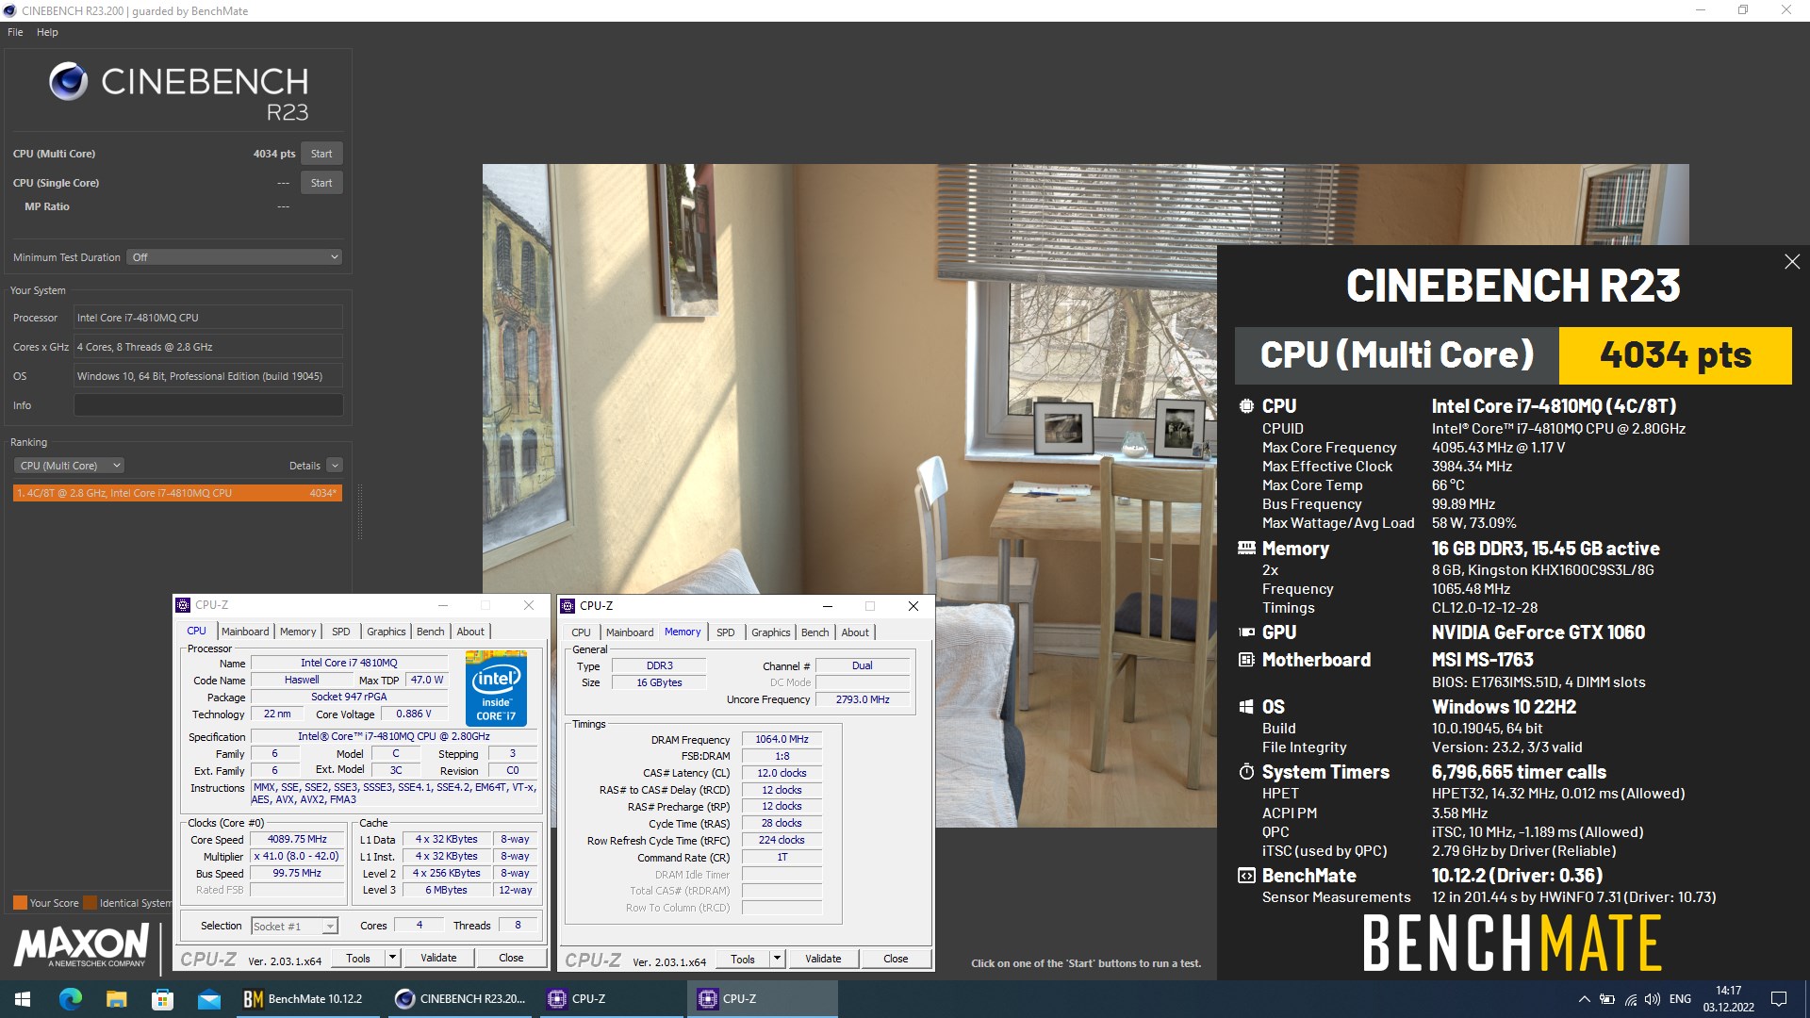1810x1018 pixels.
Task: Open the Minimum Test Duration dropdown
Action: 235,257
